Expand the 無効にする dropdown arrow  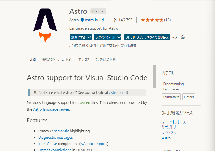click(x=89, y=37)
